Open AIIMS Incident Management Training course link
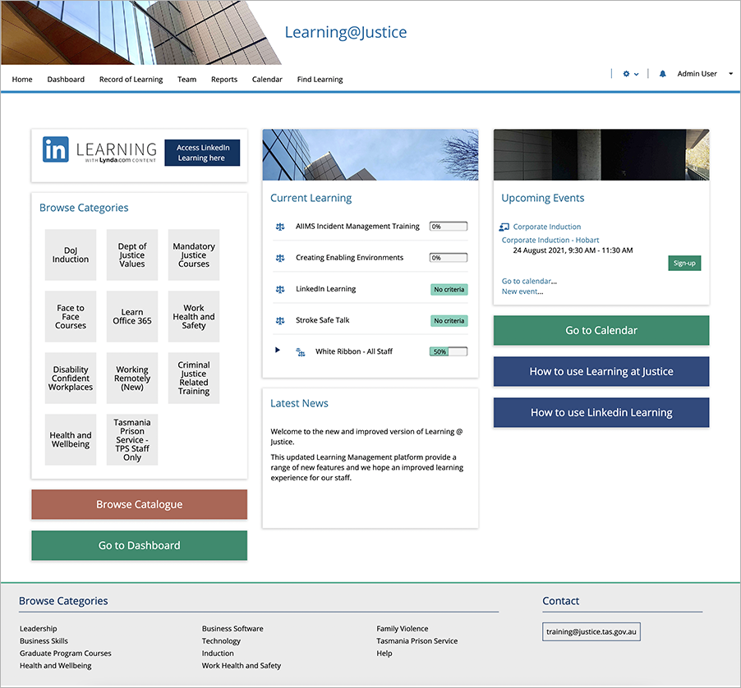 pyautogui.click(x=357, y=226)
